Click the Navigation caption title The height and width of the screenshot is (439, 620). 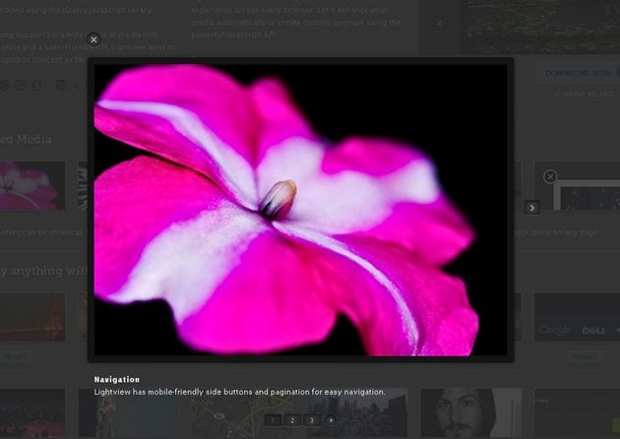pos(117,379)
